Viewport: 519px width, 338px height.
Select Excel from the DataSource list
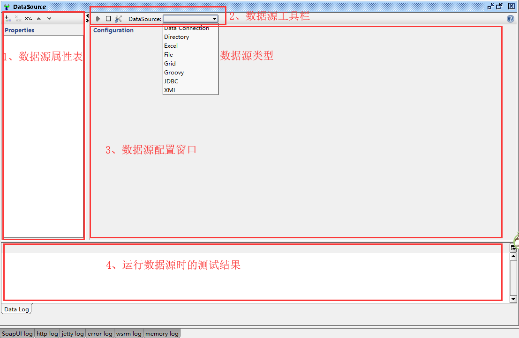coord(171,46)
